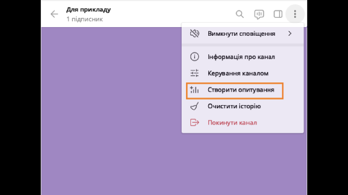Click the Для прикладу channel title
The width and height of the screenshot is (348, 195).
[x=89, y=10]
